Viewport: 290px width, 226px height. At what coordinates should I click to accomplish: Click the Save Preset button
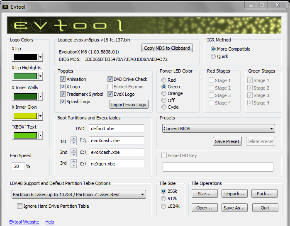click(227, 141)
